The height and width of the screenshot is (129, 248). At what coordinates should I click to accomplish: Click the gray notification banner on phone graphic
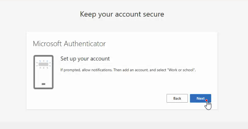pos(43,64)
